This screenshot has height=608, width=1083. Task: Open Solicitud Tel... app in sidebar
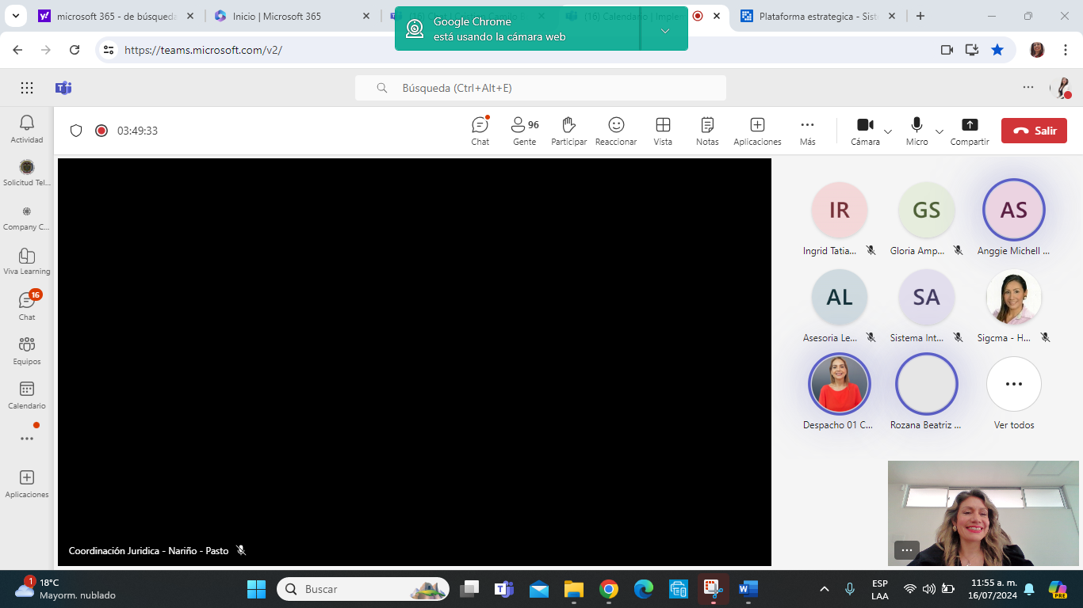(x=27, y=173)
